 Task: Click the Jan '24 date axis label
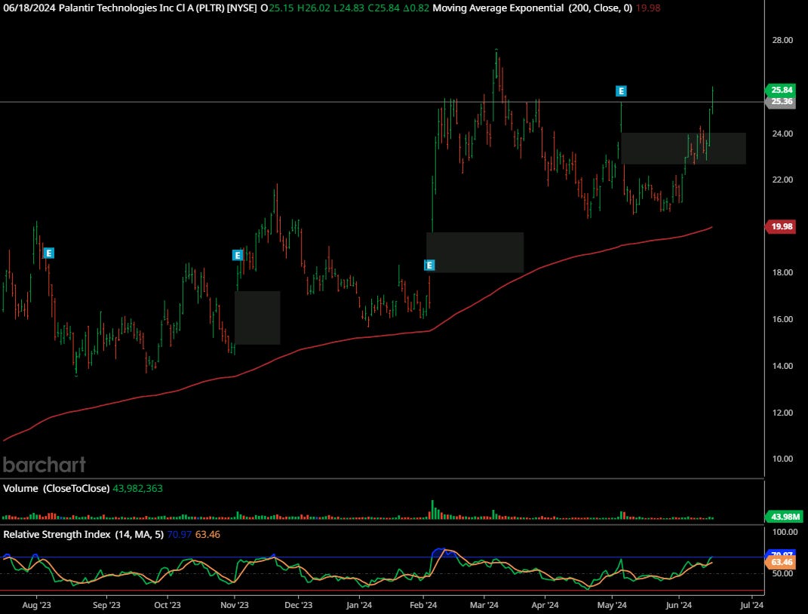359,605
